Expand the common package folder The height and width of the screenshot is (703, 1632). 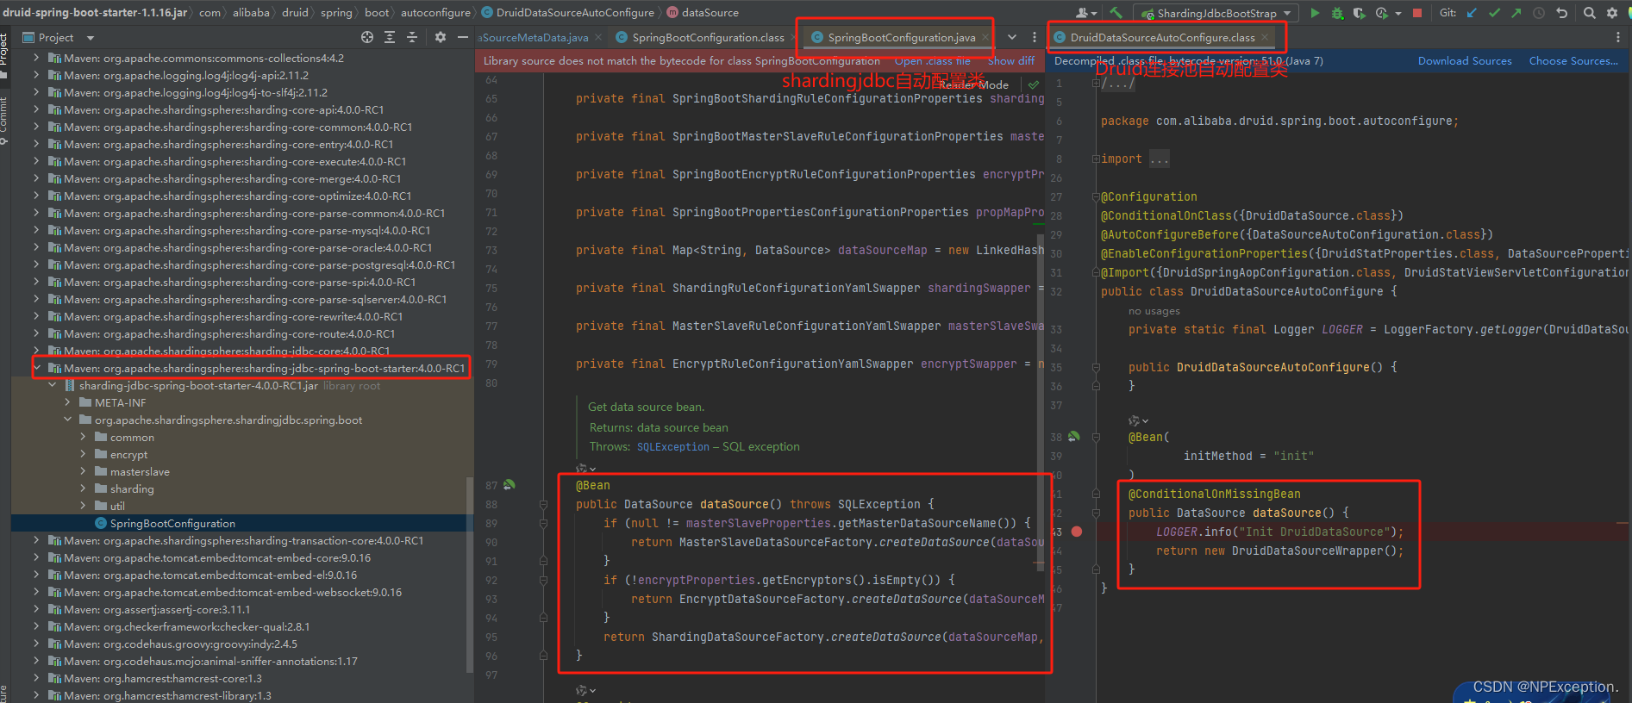click(x=83, y=437)
